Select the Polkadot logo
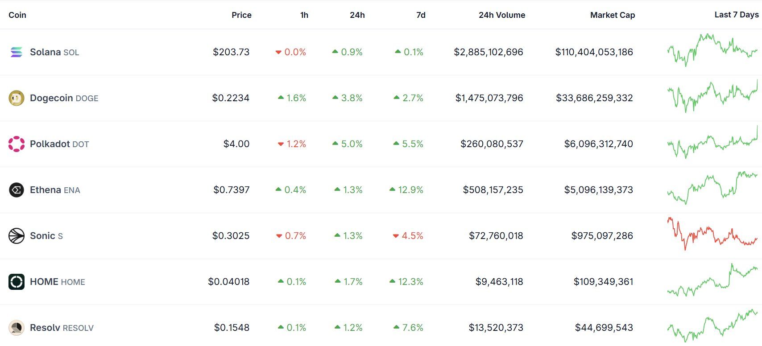Image resolution: width=762 pixels, height=346 pixels. (16, 144)
